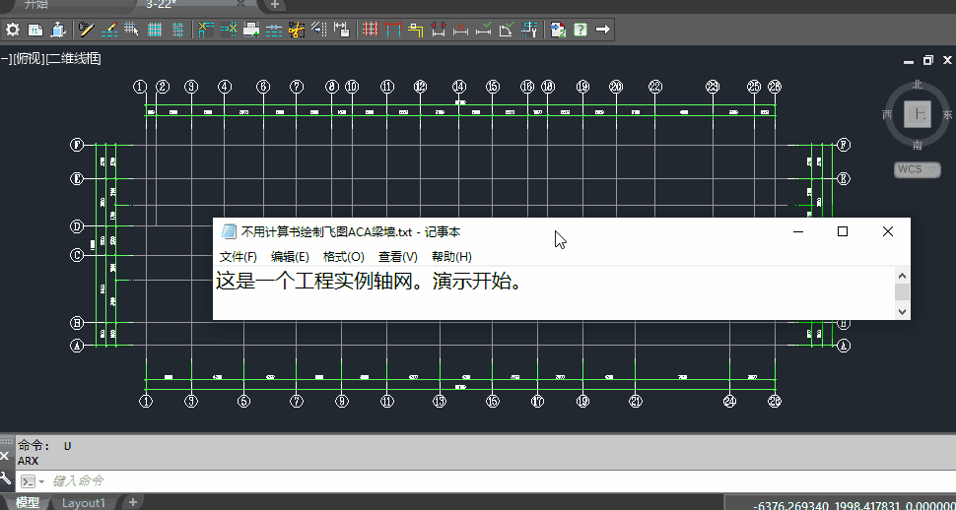Click the wrench customize icon beside command line
Screen dimensions: 956x510
point(5,478)
